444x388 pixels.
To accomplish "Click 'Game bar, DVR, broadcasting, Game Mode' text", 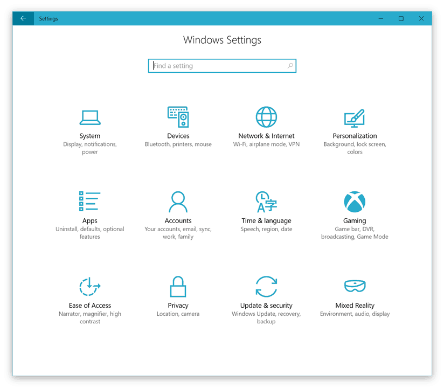I will click(x=355, y=233).
